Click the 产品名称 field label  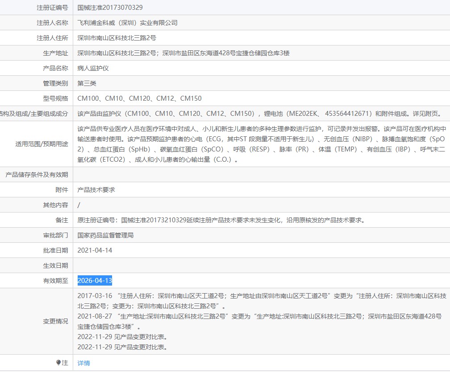click(55, 68)
